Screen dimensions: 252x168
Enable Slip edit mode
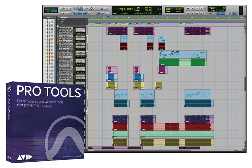[48, 11]
